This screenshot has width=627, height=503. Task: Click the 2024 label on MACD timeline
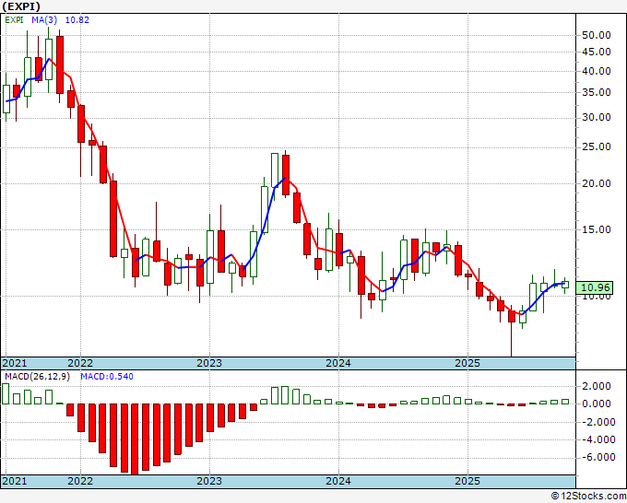click(338, 481)
